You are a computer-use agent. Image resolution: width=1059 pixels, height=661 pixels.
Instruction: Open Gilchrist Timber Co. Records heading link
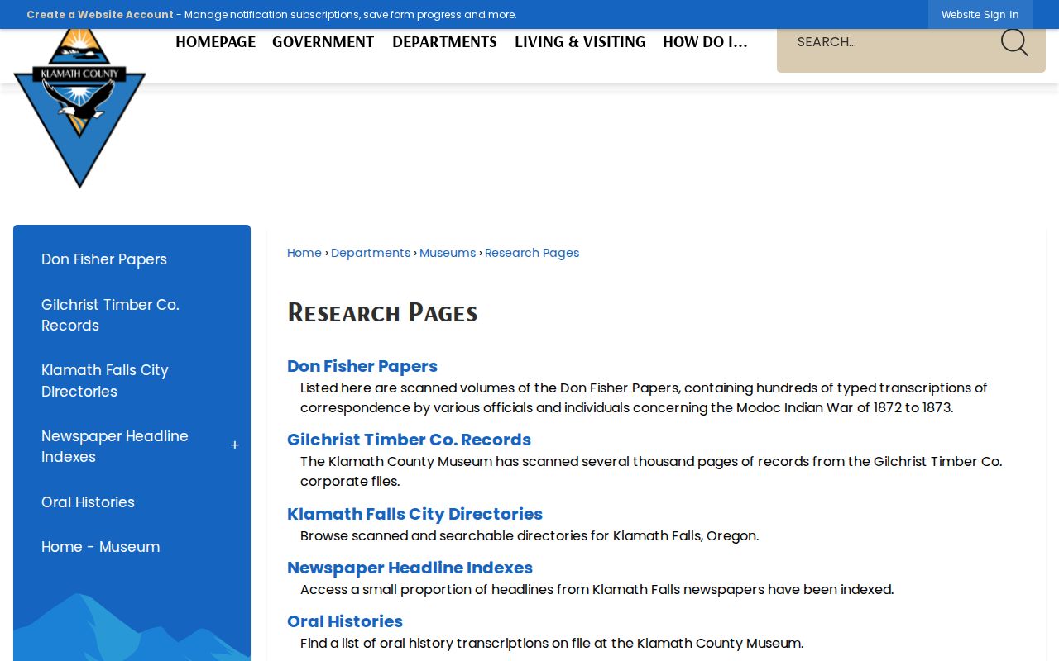click(x=409, y=440)
